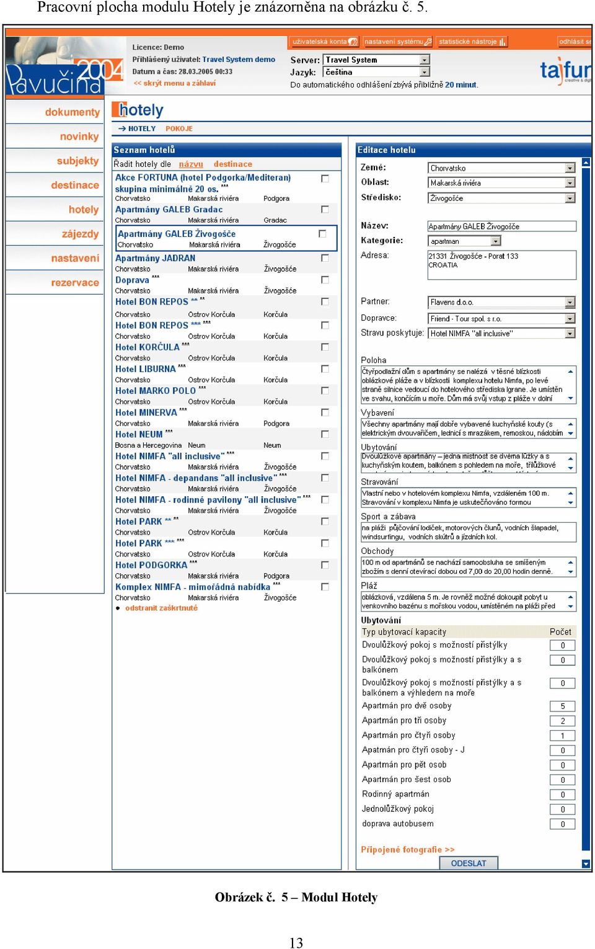Sort hotels by destinace link
595x949 pixels.
(233, 164)
